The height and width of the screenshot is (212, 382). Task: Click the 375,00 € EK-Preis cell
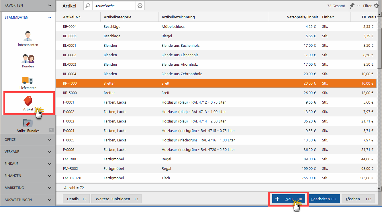point(366,178)
